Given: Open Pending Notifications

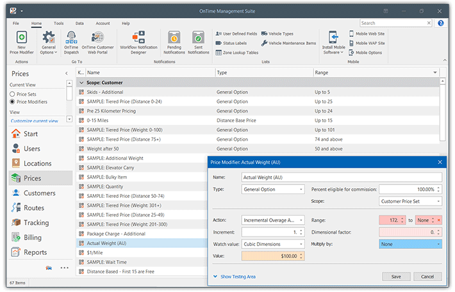Looking at the screenshot, I should pos(174,42).
